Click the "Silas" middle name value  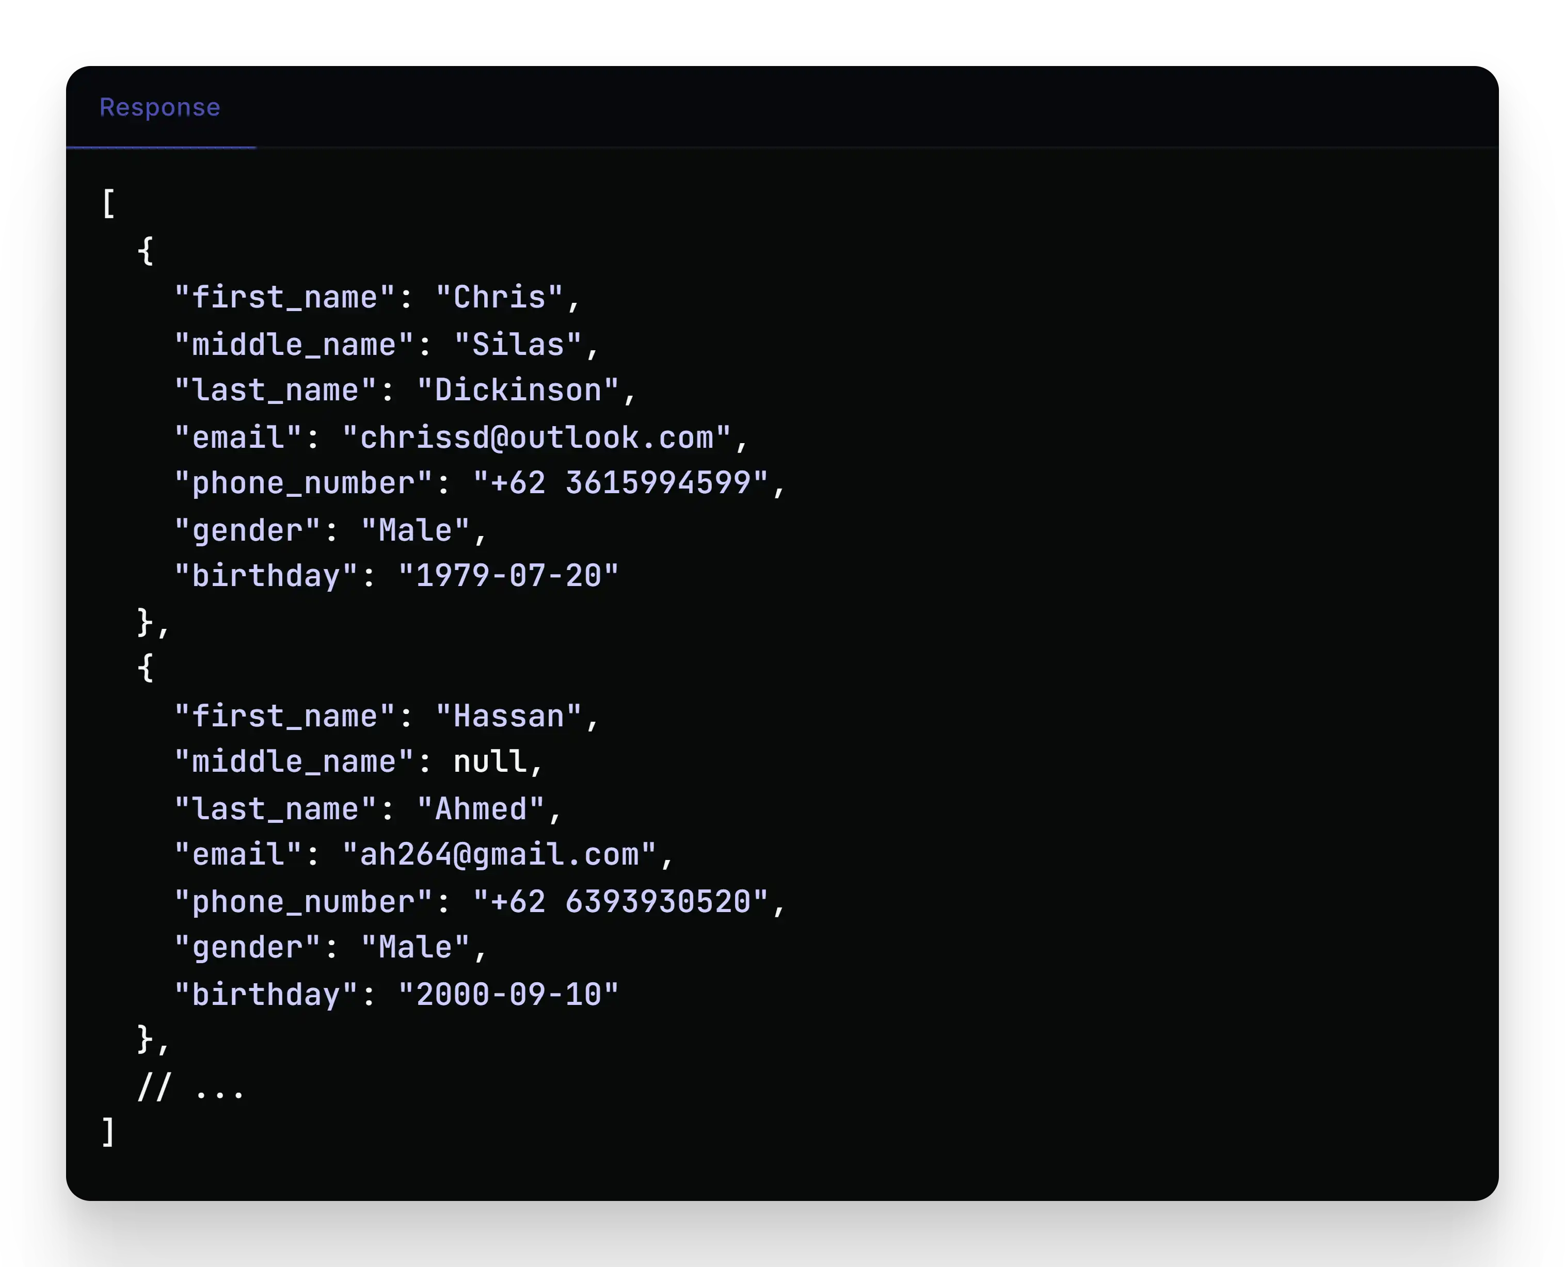click(518, 345)
